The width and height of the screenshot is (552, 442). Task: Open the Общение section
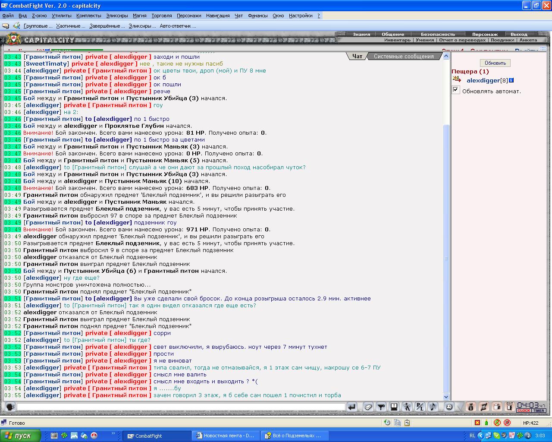pyautogui.click(x=393, y=34)
